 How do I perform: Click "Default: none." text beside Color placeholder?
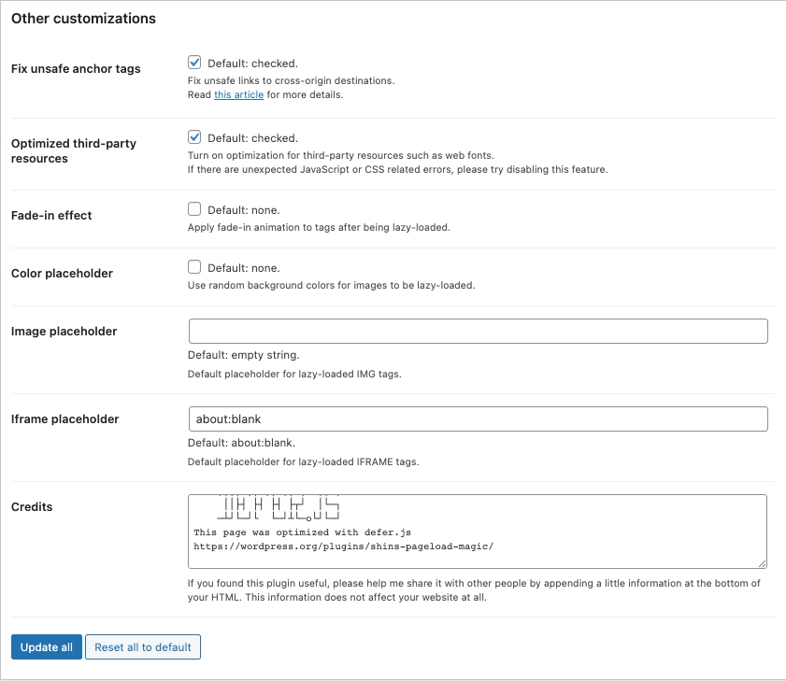point(243,268)
